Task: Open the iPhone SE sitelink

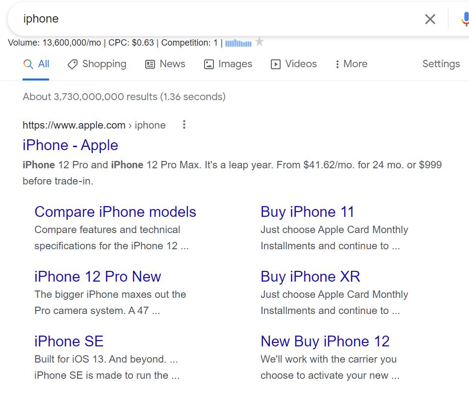Action: coord(69,341)
